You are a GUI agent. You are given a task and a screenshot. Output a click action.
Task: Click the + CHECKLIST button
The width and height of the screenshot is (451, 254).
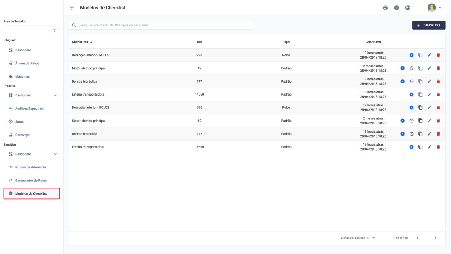[429, 25]
